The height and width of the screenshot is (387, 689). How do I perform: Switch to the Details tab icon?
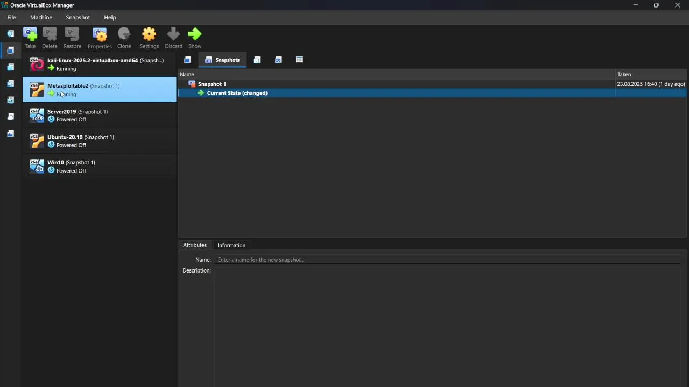tap(187, 60)
